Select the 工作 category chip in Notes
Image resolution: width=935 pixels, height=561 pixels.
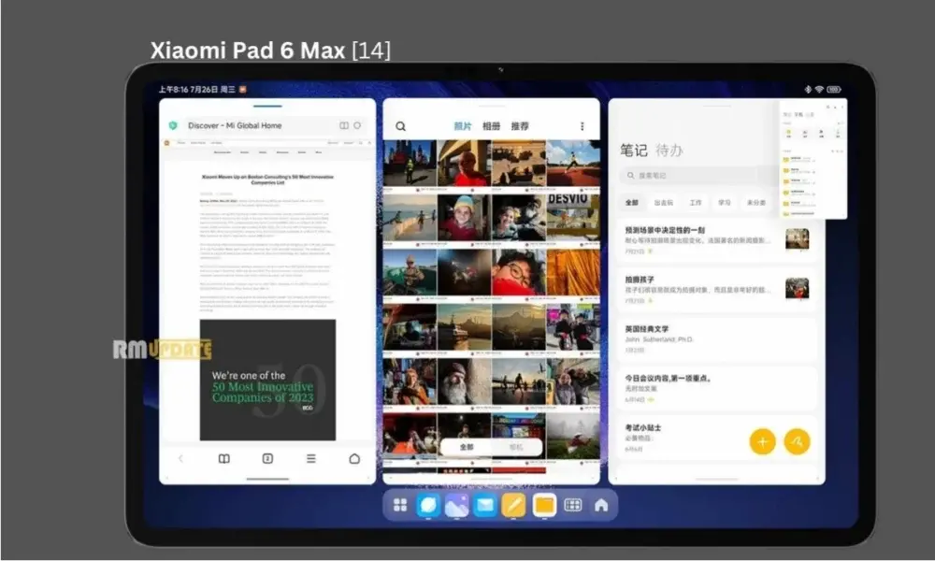[696, 202]
